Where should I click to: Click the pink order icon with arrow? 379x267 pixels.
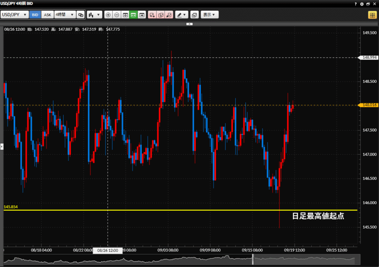[169, 15]
